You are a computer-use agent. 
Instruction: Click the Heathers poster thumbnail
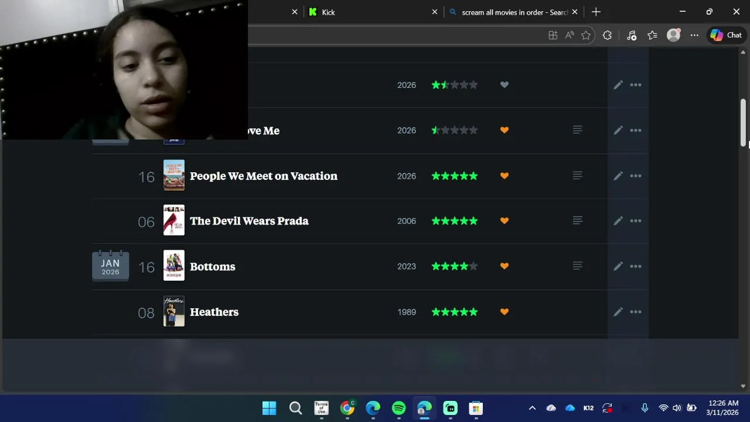pos(174,311)
